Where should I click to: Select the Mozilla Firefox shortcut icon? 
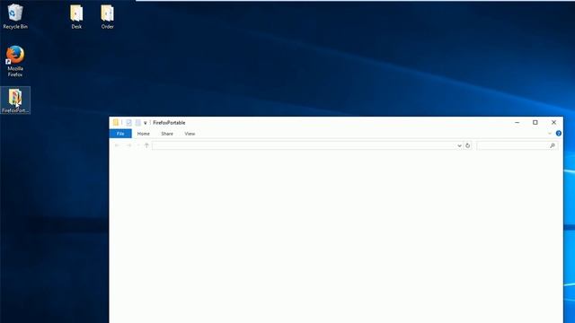pyautogui.click(x=15, y=61)
